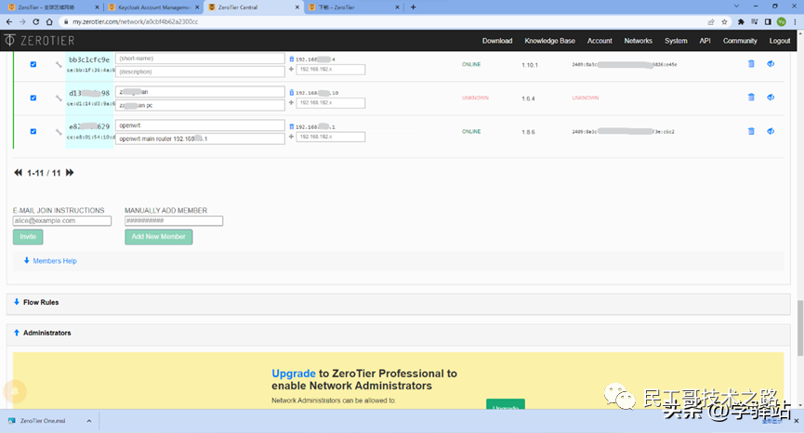Screen dimensions: 804x433
Task: Click trash icon for bb3c1cfc9e member
Action: (751, 63)
